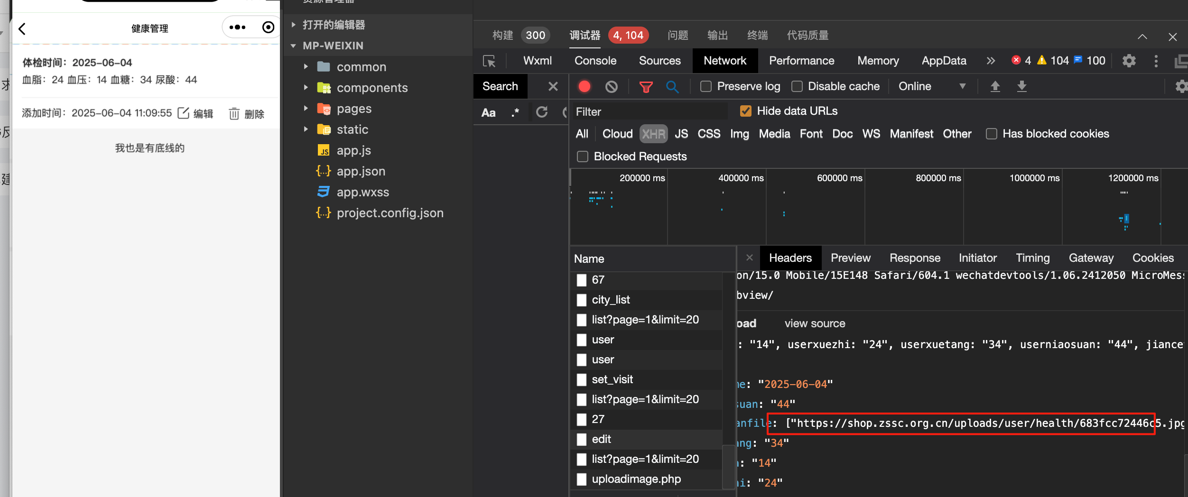Image resolution: width=1188 pixels, height=497 pixels.
Task: Open the Online throttling dropdown
Action: (932, 86)
